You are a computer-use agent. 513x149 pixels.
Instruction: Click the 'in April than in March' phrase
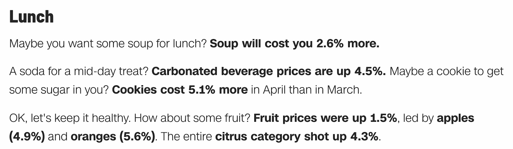coord(306,90)
